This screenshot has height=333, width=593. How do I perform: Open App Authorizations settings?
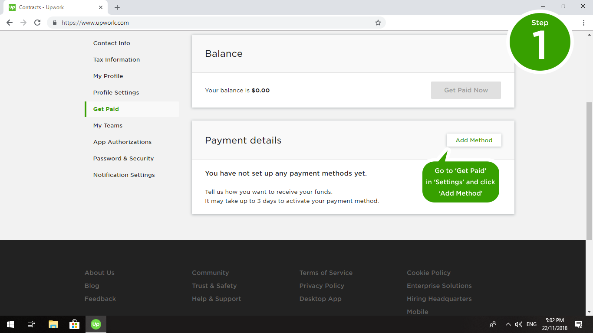(x=122, y=142)
